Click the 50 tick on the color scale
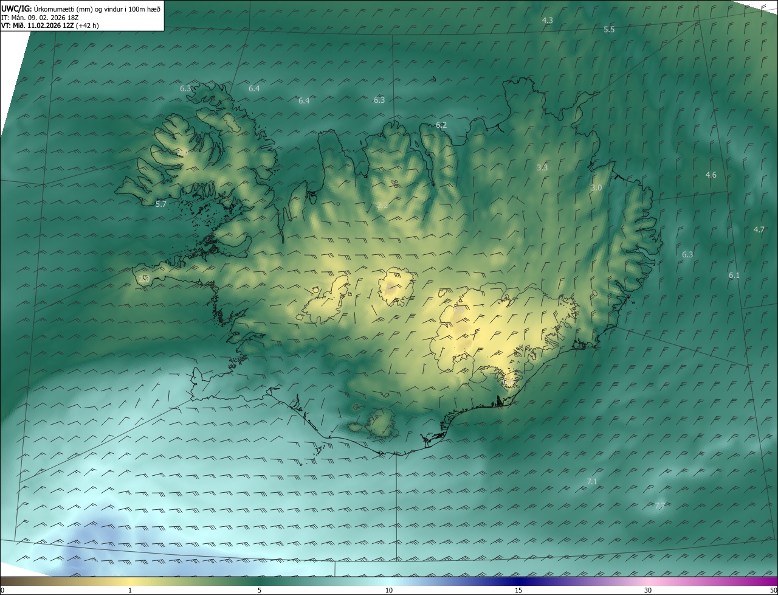This screenshot has width=778, height=595. click(x=773, y=590)
